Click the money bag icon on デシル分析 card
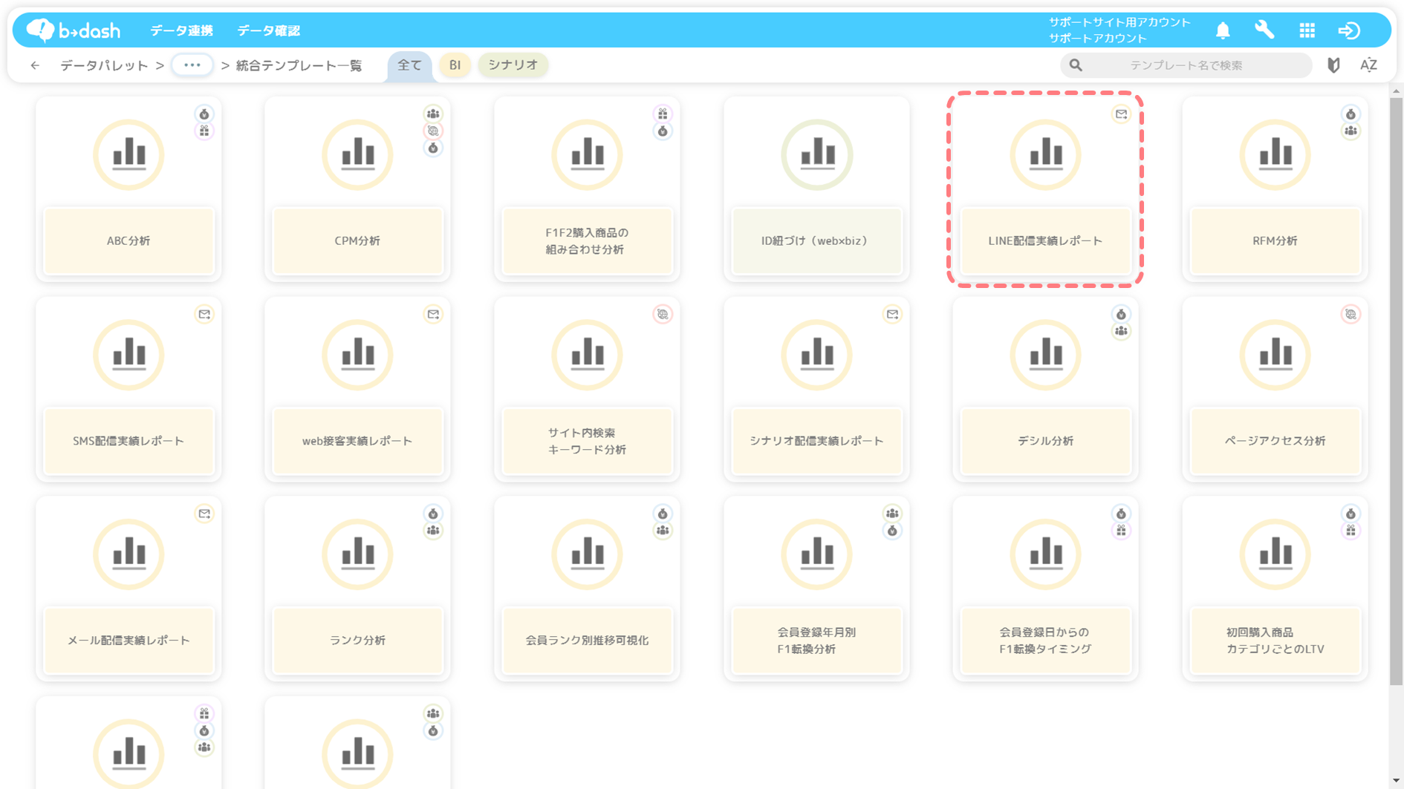 click(1121, 314)
